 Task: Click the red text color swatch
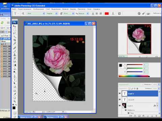(x=107, y=13)
